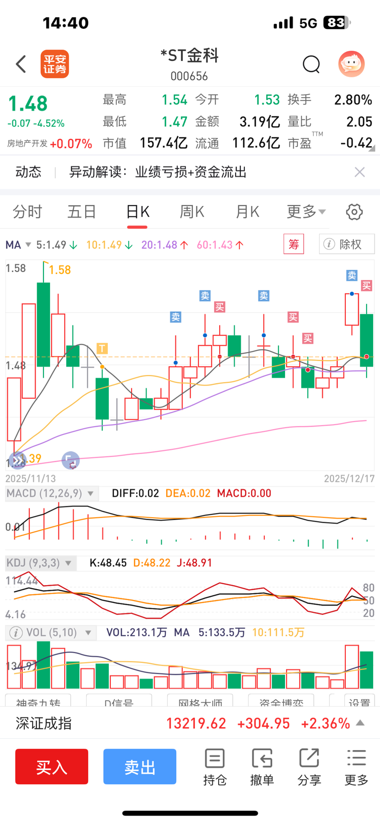The height and width of the screenshot is (824, 380).
Task: Open the robot assistant avatar
Action: (351, 64)
